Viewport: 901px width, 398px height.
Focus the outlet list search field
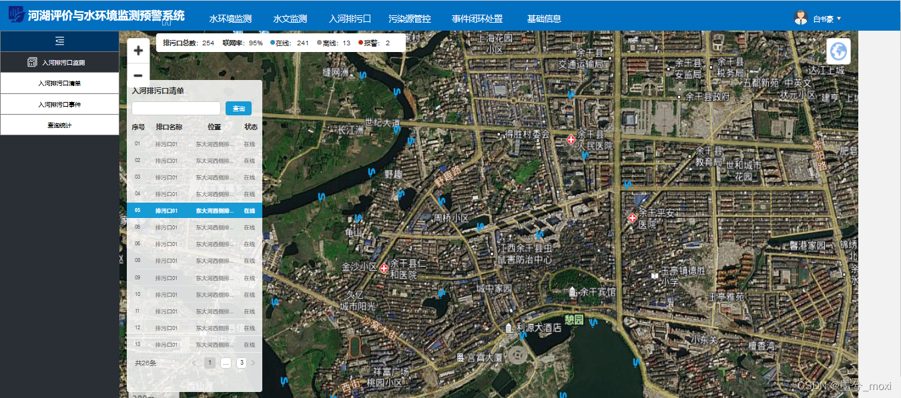(x=176, y=108)
